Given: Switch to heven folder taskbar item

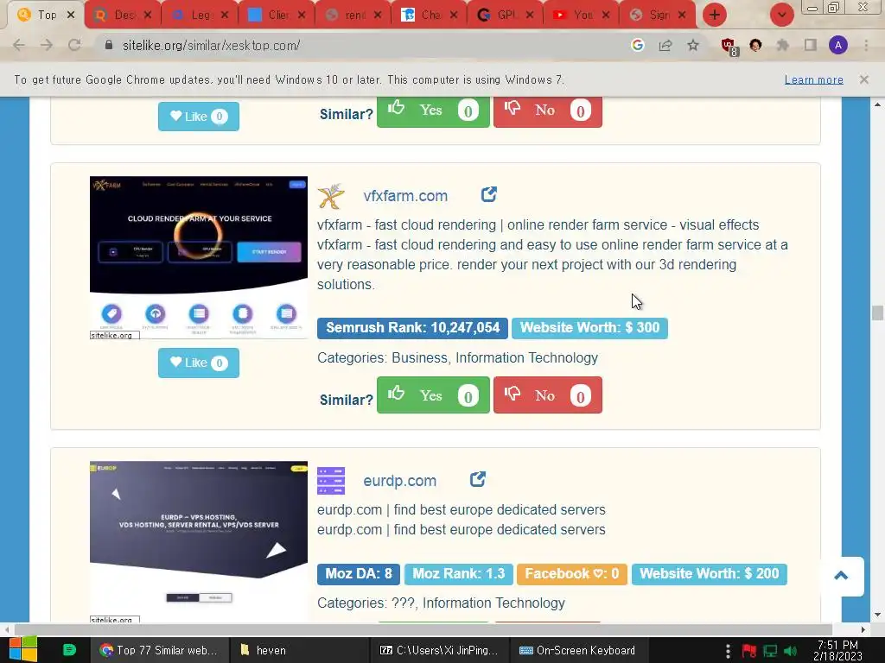Looking at the screenshot, I should 299,650.
